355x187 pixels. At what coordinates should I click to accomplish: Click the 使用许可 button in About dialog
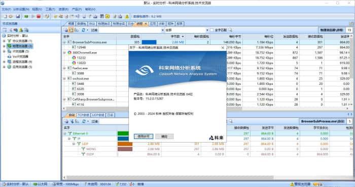[144, 136]
